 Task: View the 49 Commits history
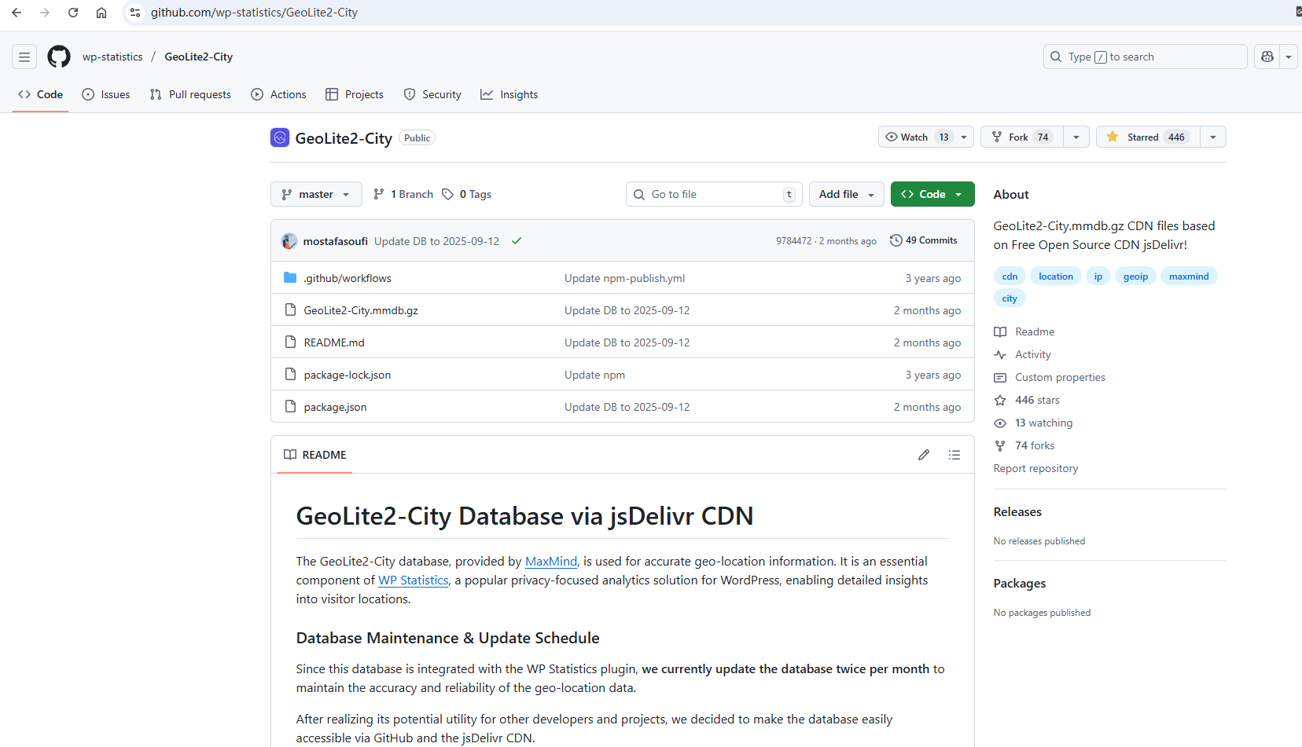pos(924,240)
